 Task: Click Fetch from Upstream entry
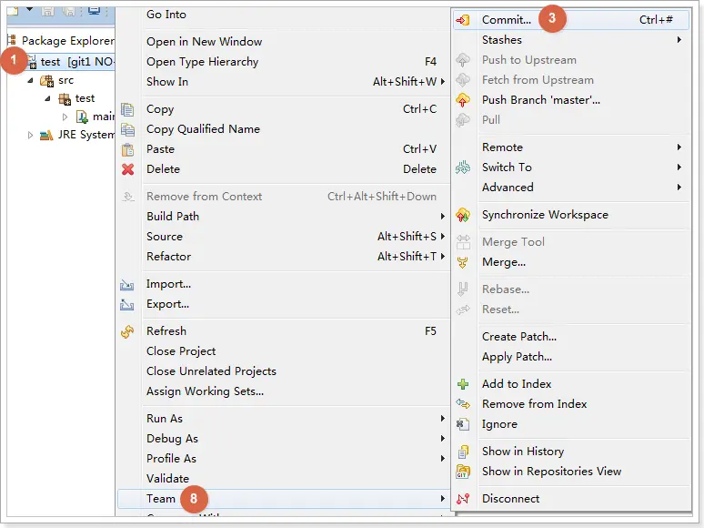coord(571,80)
